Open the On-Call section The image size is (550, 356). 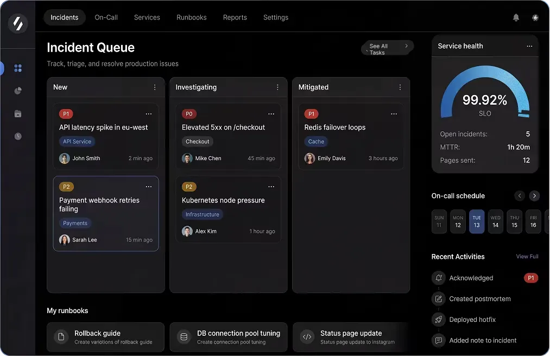pos(106,17)
